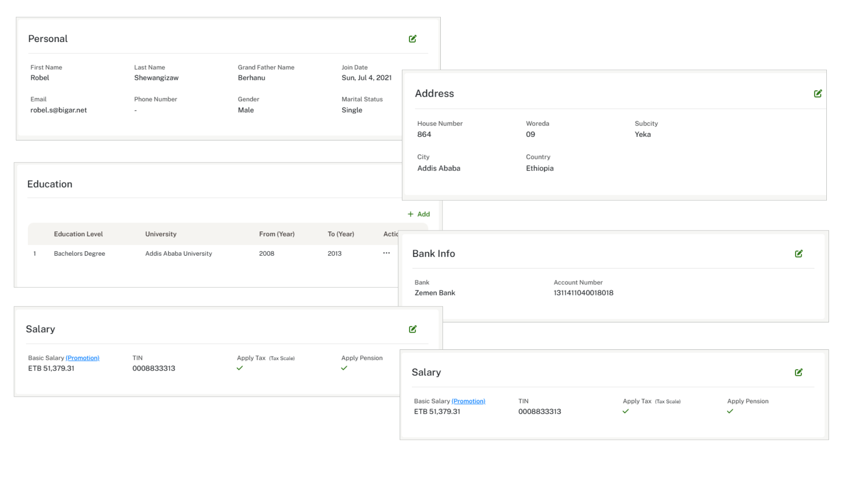The width and height of the screenshot is (848, 477).
Task: Click country value Ethiopia
Action: click(540, 168)
